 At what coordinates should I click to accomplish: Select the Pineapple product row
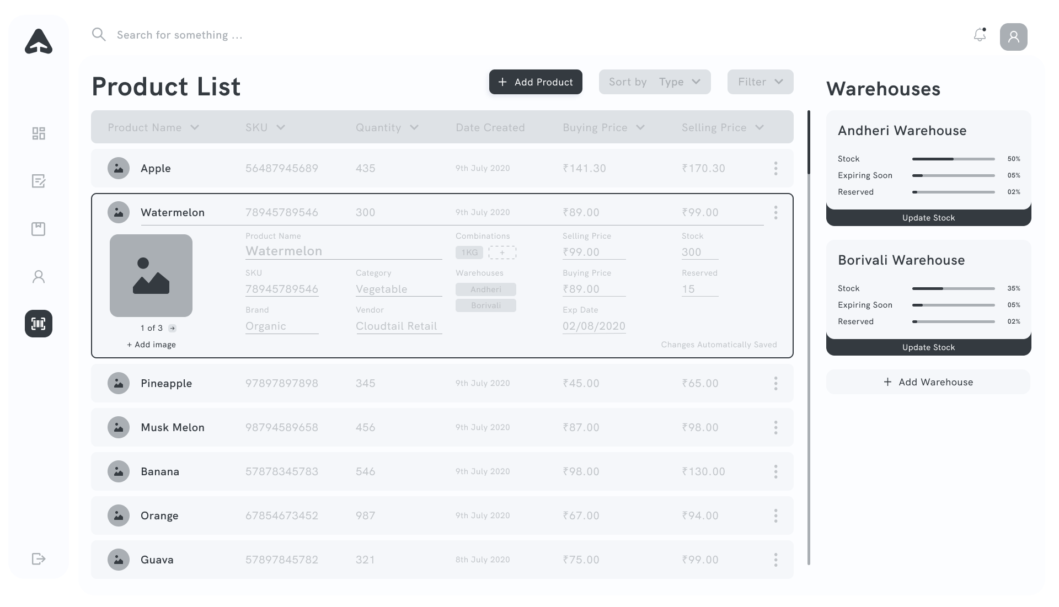tap(441, 383)
